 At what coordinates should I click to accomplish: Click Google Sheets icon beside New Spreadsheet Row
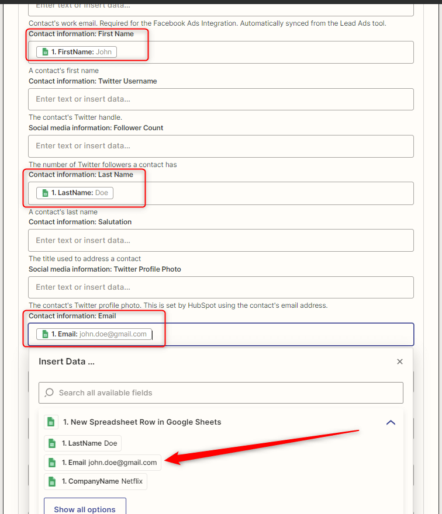51,422
